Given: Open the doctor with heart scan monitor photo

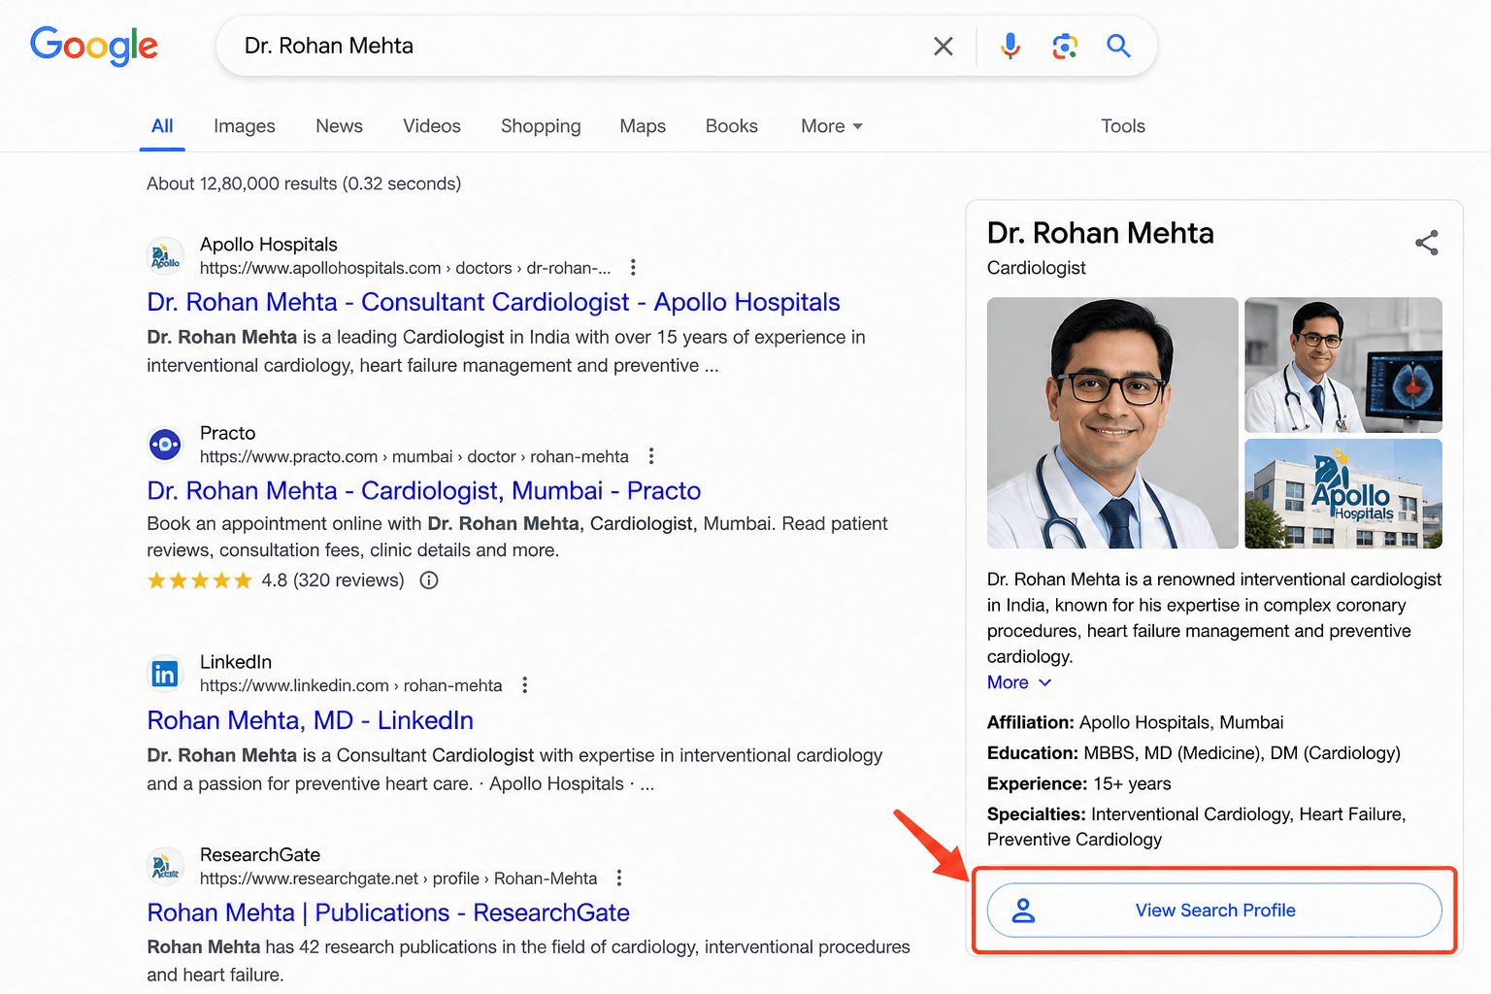Looking at the screenshot, I should (1343, 365).
